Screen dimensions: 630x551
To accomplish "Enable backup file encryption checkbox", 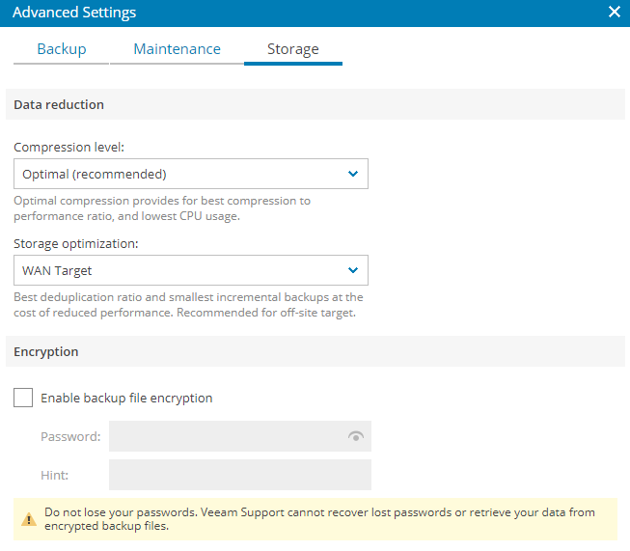I will pos(23,398).
